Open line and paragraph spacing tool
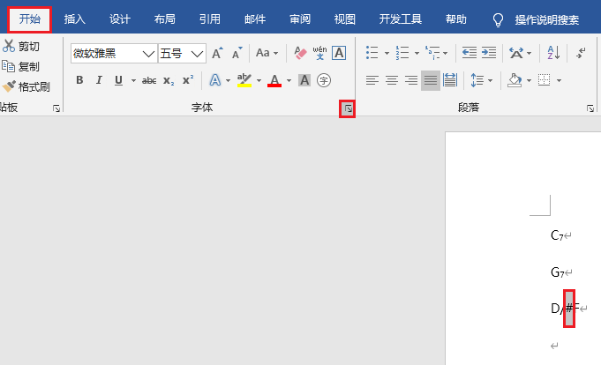The width and height of the screenshot is (601, 365). coord(477,80)
